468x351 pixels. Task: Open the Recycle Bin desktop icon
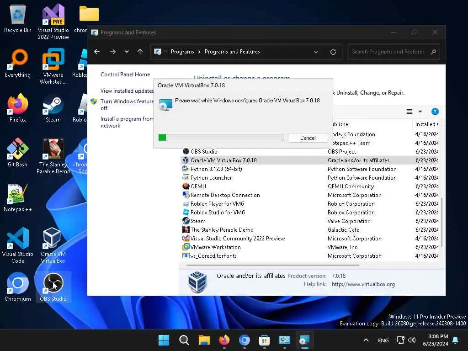tap(18, 19)
